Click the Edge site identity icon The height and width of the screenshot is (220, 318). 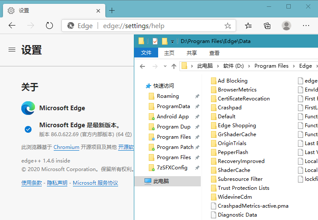71,26
